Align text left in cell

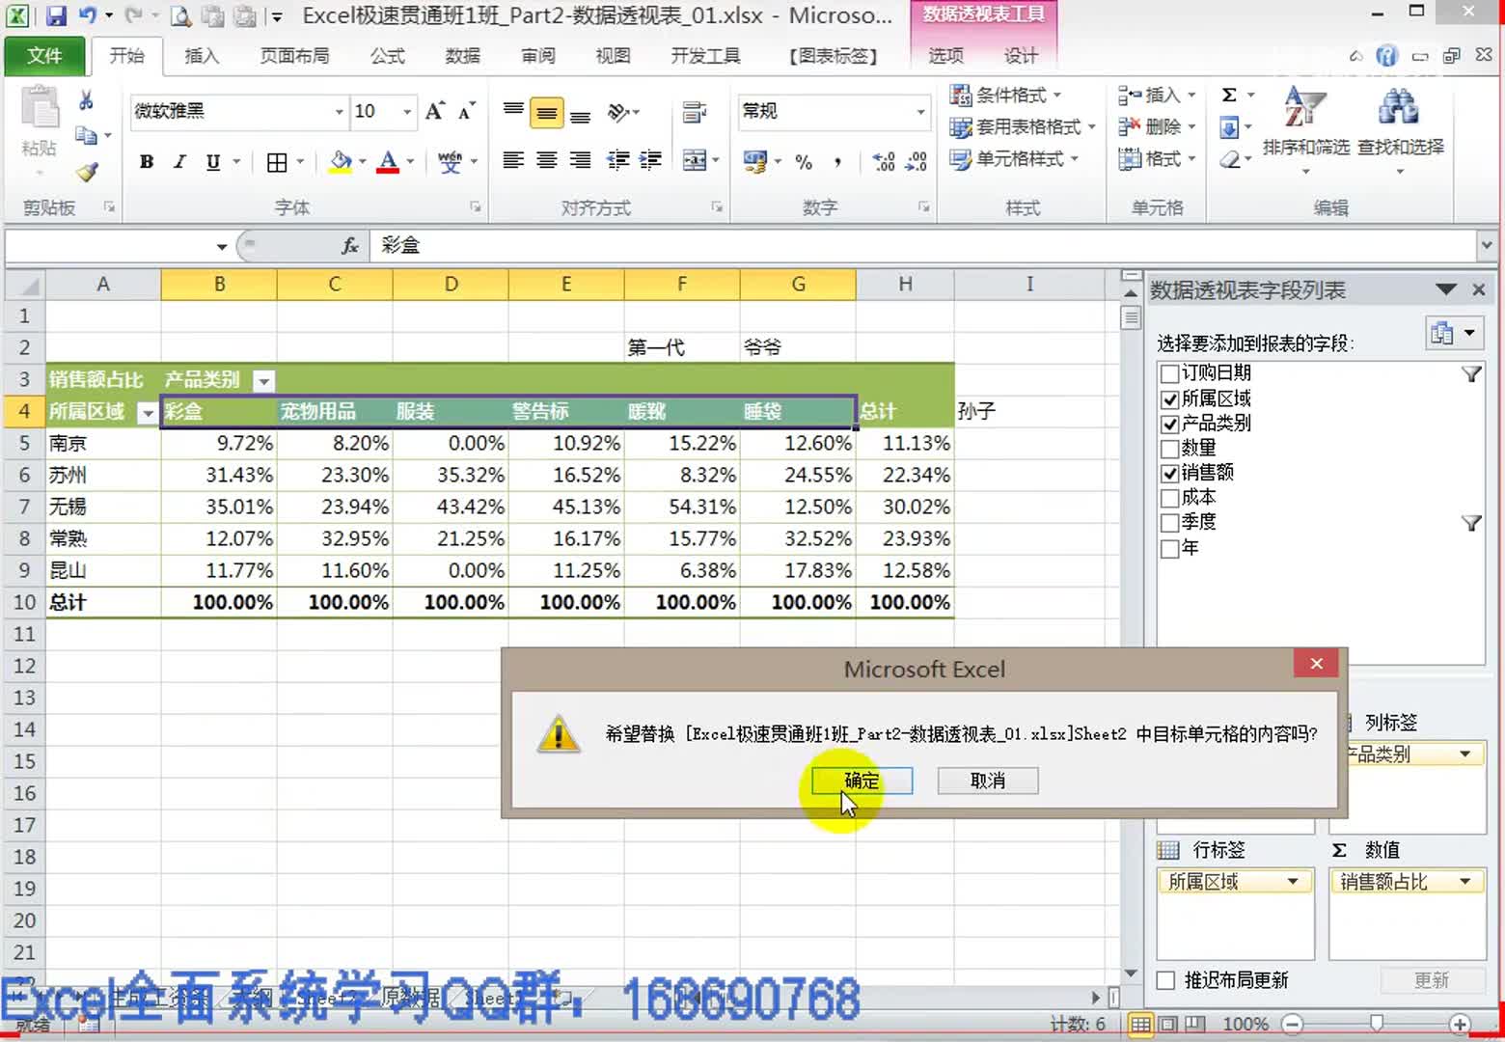[x=513, y=160]
